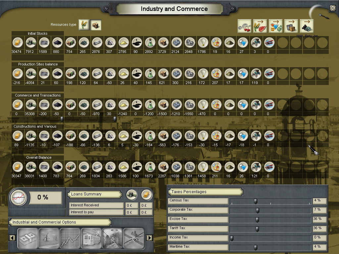The width and height of the screenshot is (339, 254).
Task: Click the Income Tax slider handle
Action: (232, 238)
